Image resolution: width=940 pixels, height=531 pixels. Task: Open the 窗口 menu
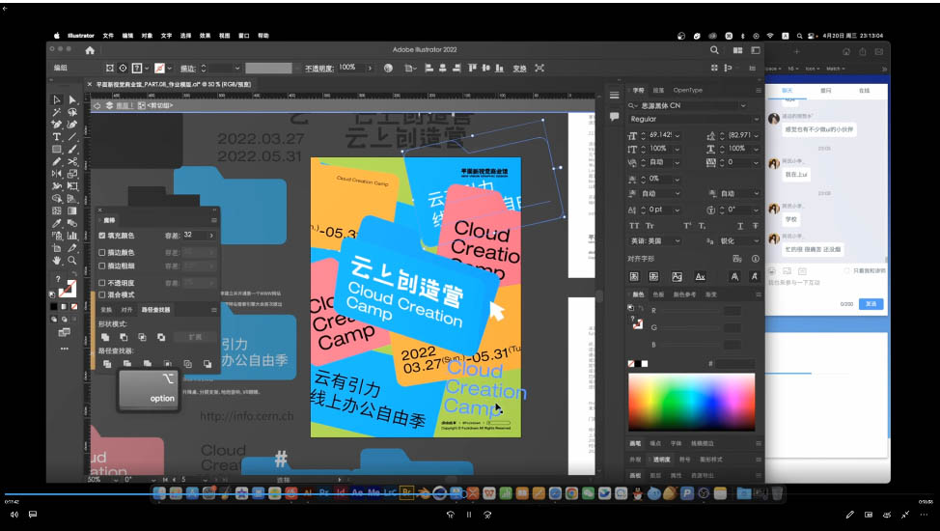[243, 36]
